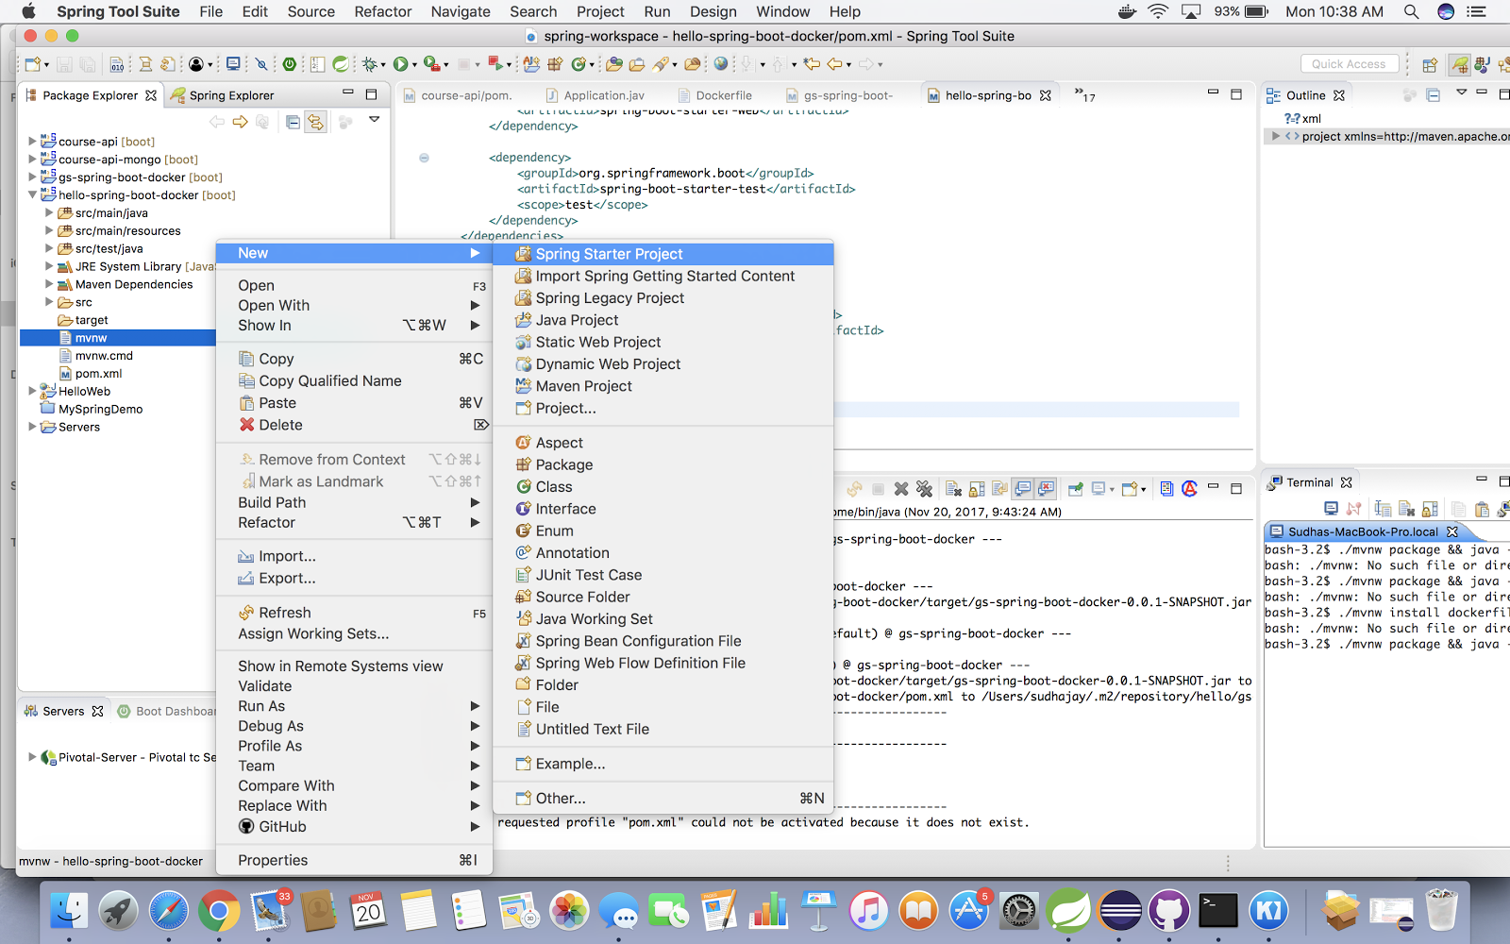Open the Run button's dropdown arrow

pyautogui.click(x=413, y=64)
